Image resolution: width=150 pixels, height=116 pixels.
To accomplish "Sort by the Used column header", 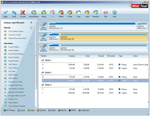I will pos(82,56).
